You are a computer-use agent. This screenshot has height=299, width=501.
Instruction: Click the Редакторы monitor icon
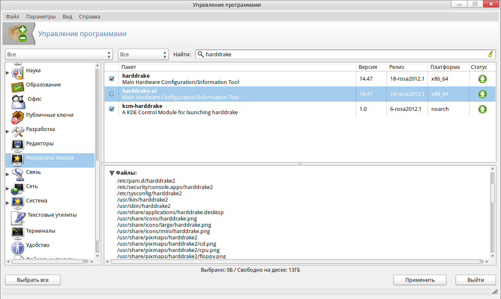pos(17,145)
